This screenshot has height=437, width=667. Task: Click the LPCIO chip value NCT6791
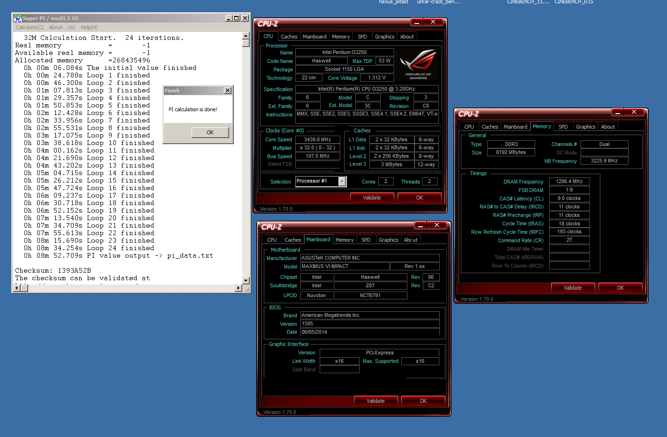pos(370,295)
